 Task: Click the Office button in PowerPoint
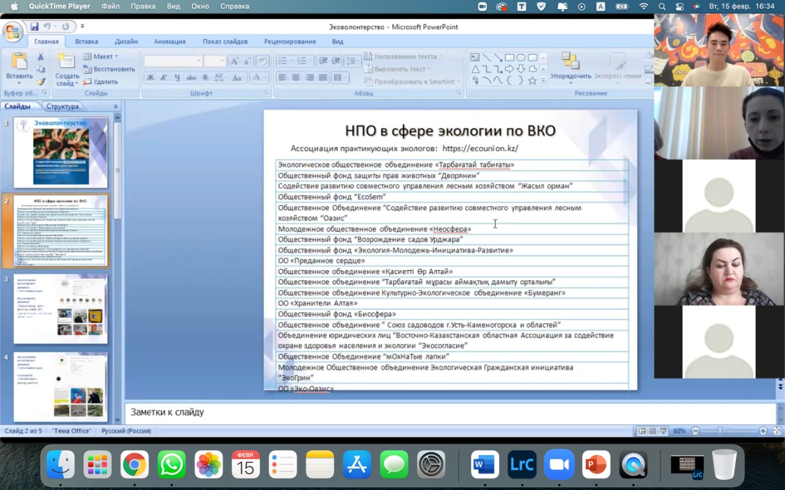tap(13, 32)
